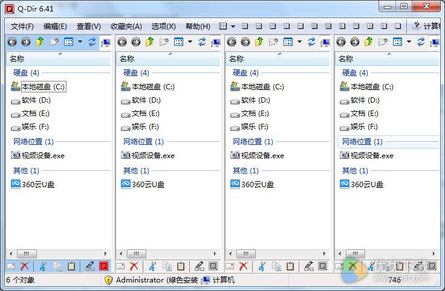Collapse 其他 (1) group in third pane
Screen dimensions: 445x291
[245, 171]
